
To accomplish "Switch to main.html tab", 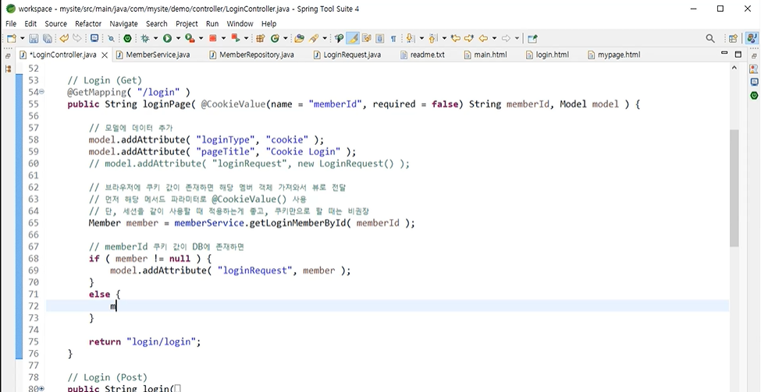I will (485, 55).
